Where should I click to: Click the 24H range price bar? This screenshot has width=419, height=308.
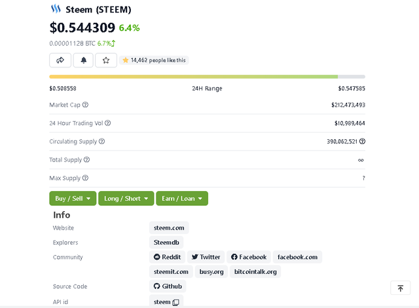click(x=207, y=77)
